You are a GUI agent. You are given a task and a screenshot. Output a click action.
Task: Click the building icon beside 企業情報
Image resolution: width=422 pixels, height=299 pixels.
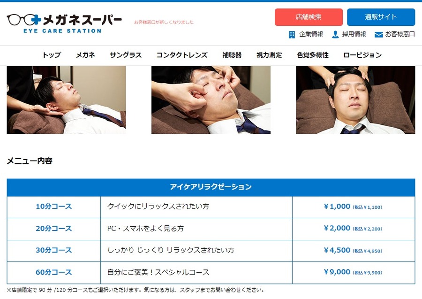(x=292, y=34)
